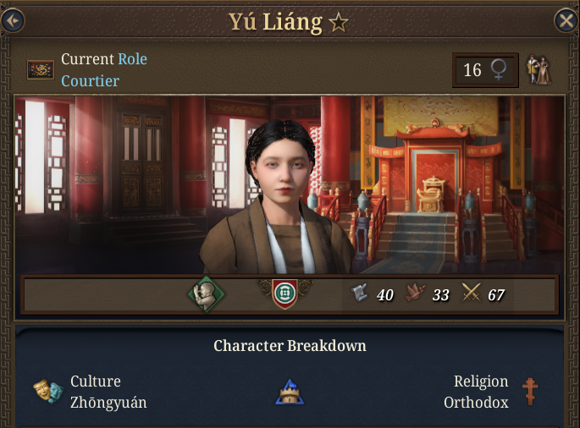Screen dimensions: 580x428
Task: Click the red and green shield crest
Action: click(284, 294)
